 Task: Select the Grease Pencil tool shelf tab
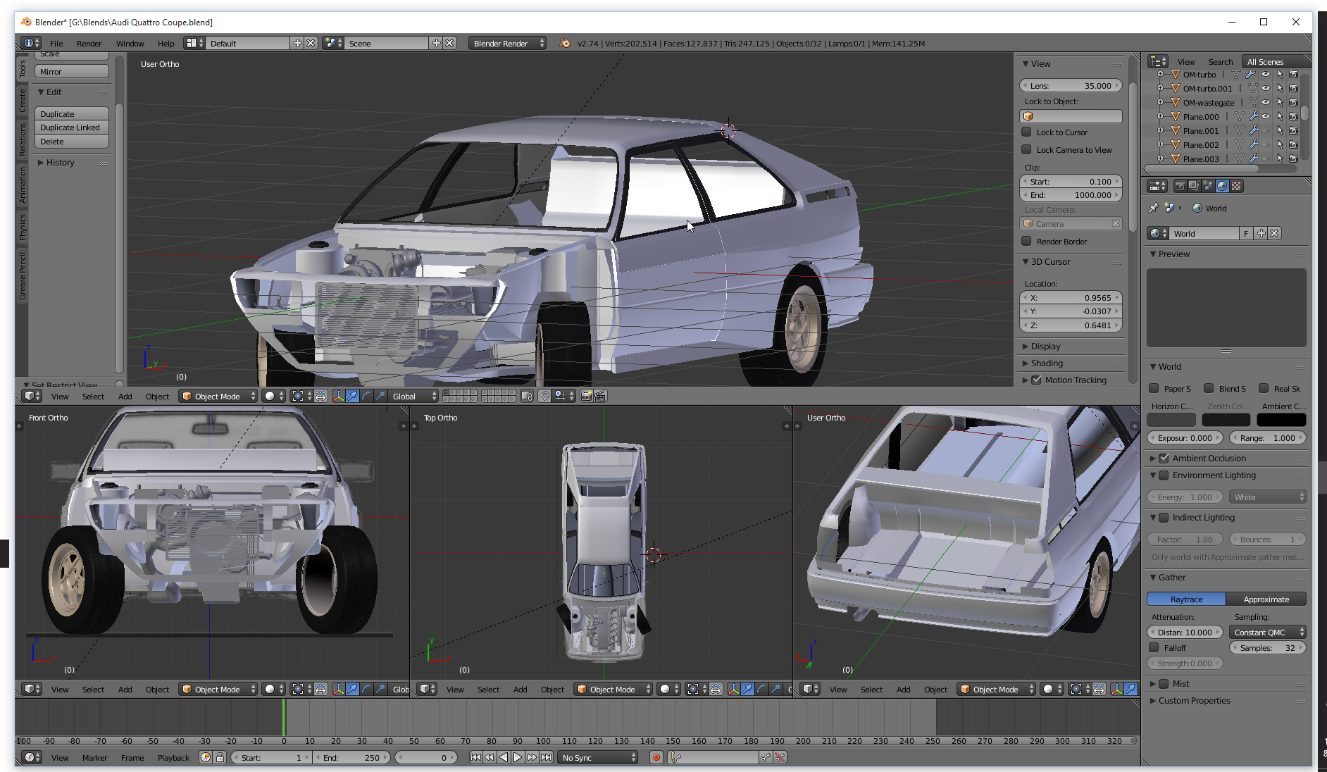point(23,275)
